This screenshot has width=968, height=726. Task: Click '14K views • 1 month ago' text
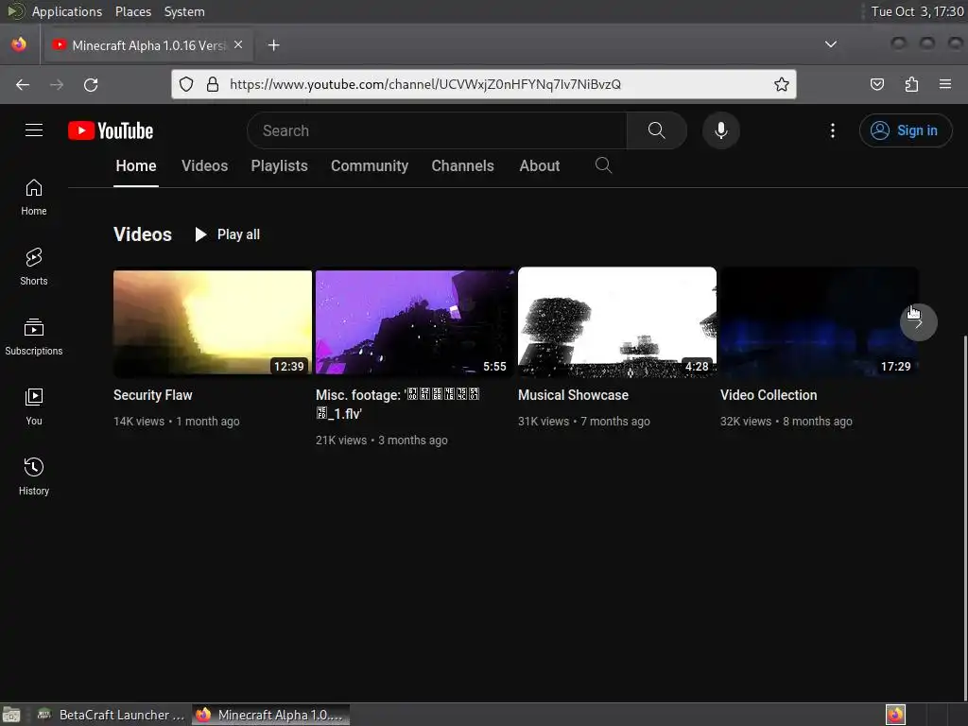tap(177, 422)
